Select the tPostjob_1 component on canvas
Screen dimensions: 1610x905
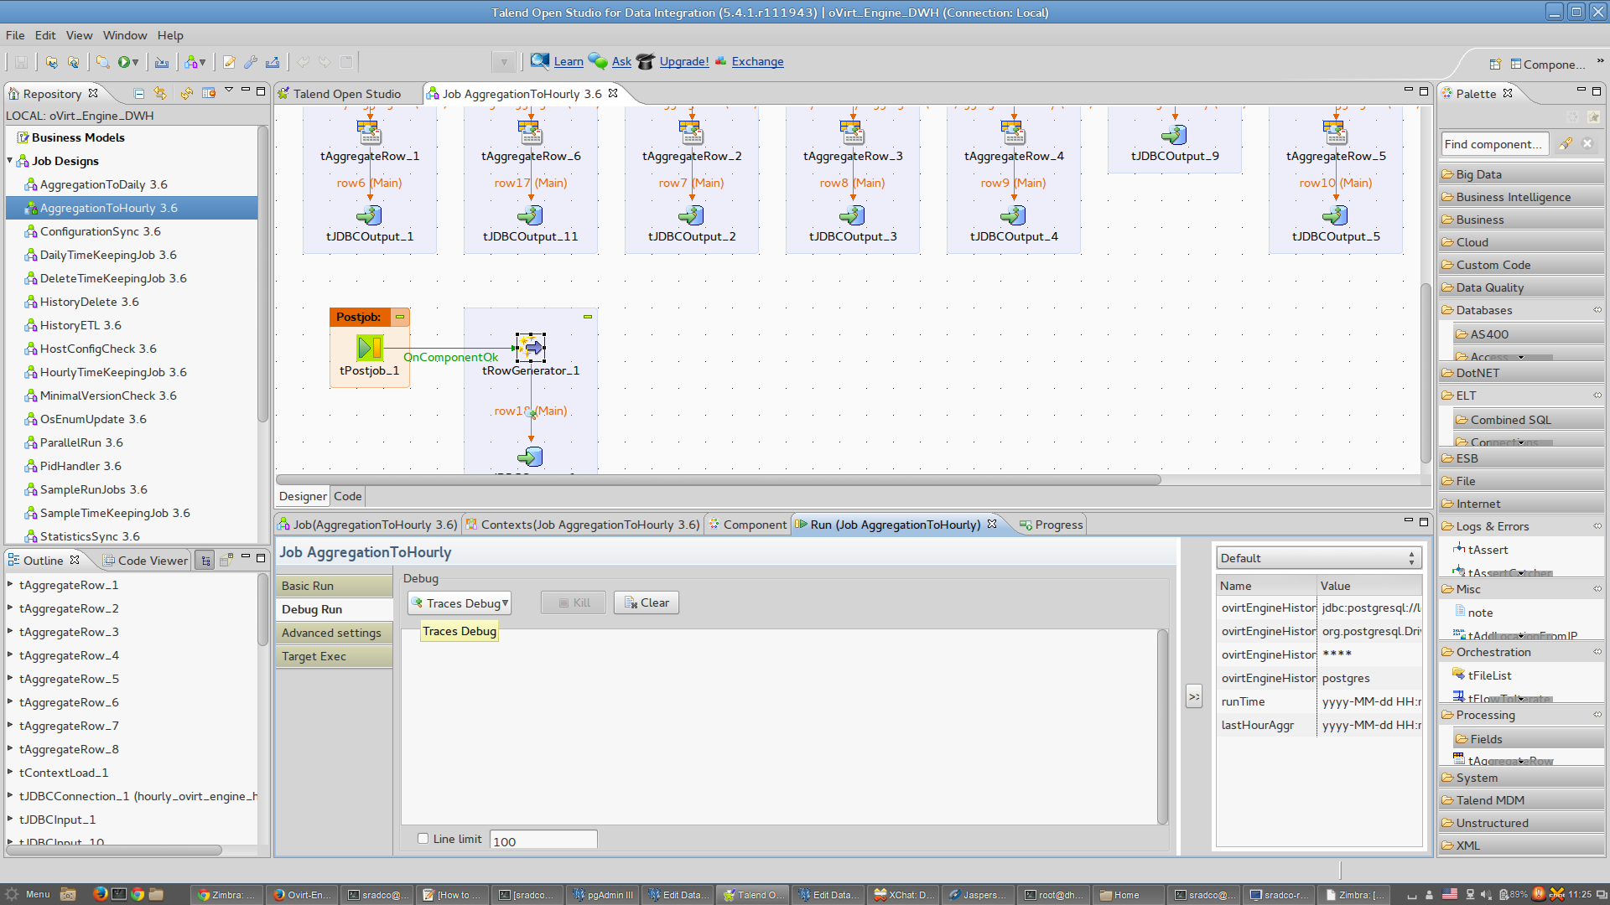(x=369, y=347)
